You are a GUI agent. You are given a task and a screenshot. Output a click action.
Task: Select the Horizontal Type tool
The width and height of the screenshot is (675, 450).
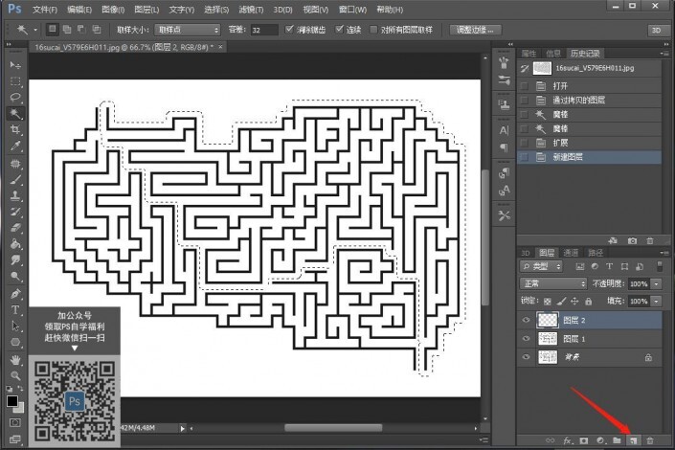(x=15, y=310)
